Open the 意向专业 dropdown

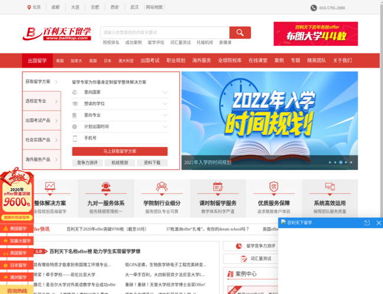point(120,115)
